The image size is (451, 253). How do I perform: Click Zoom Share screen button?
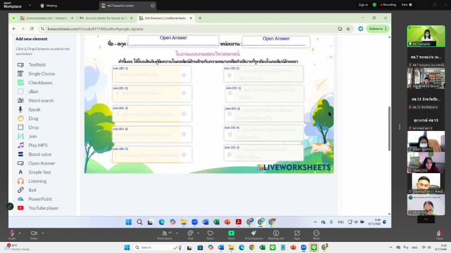[231, 234]
